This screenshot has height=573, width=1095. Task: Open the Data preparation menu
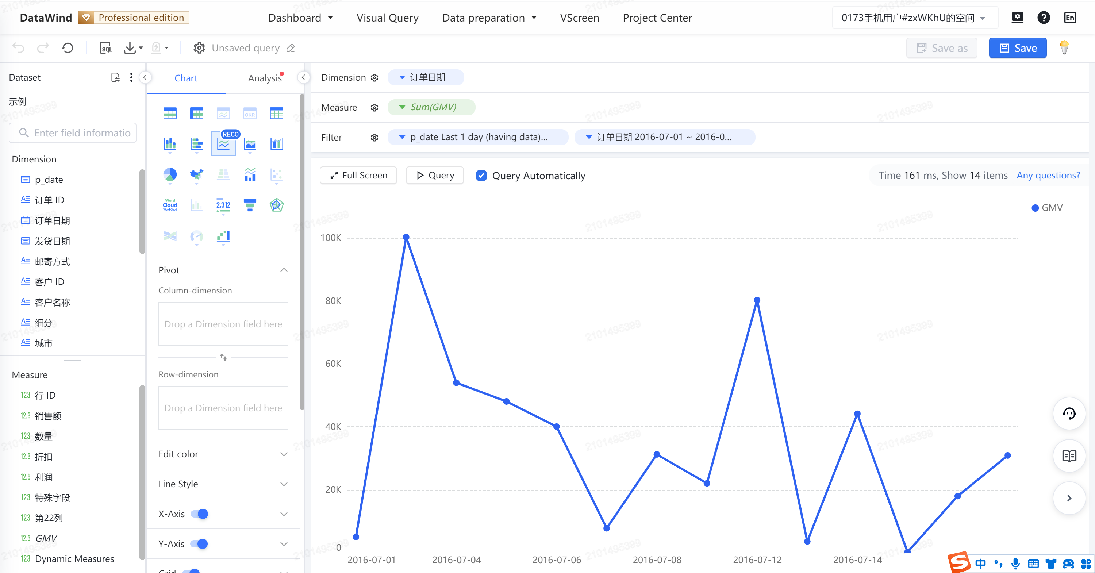pyautogui.click(x=489, y=18)
